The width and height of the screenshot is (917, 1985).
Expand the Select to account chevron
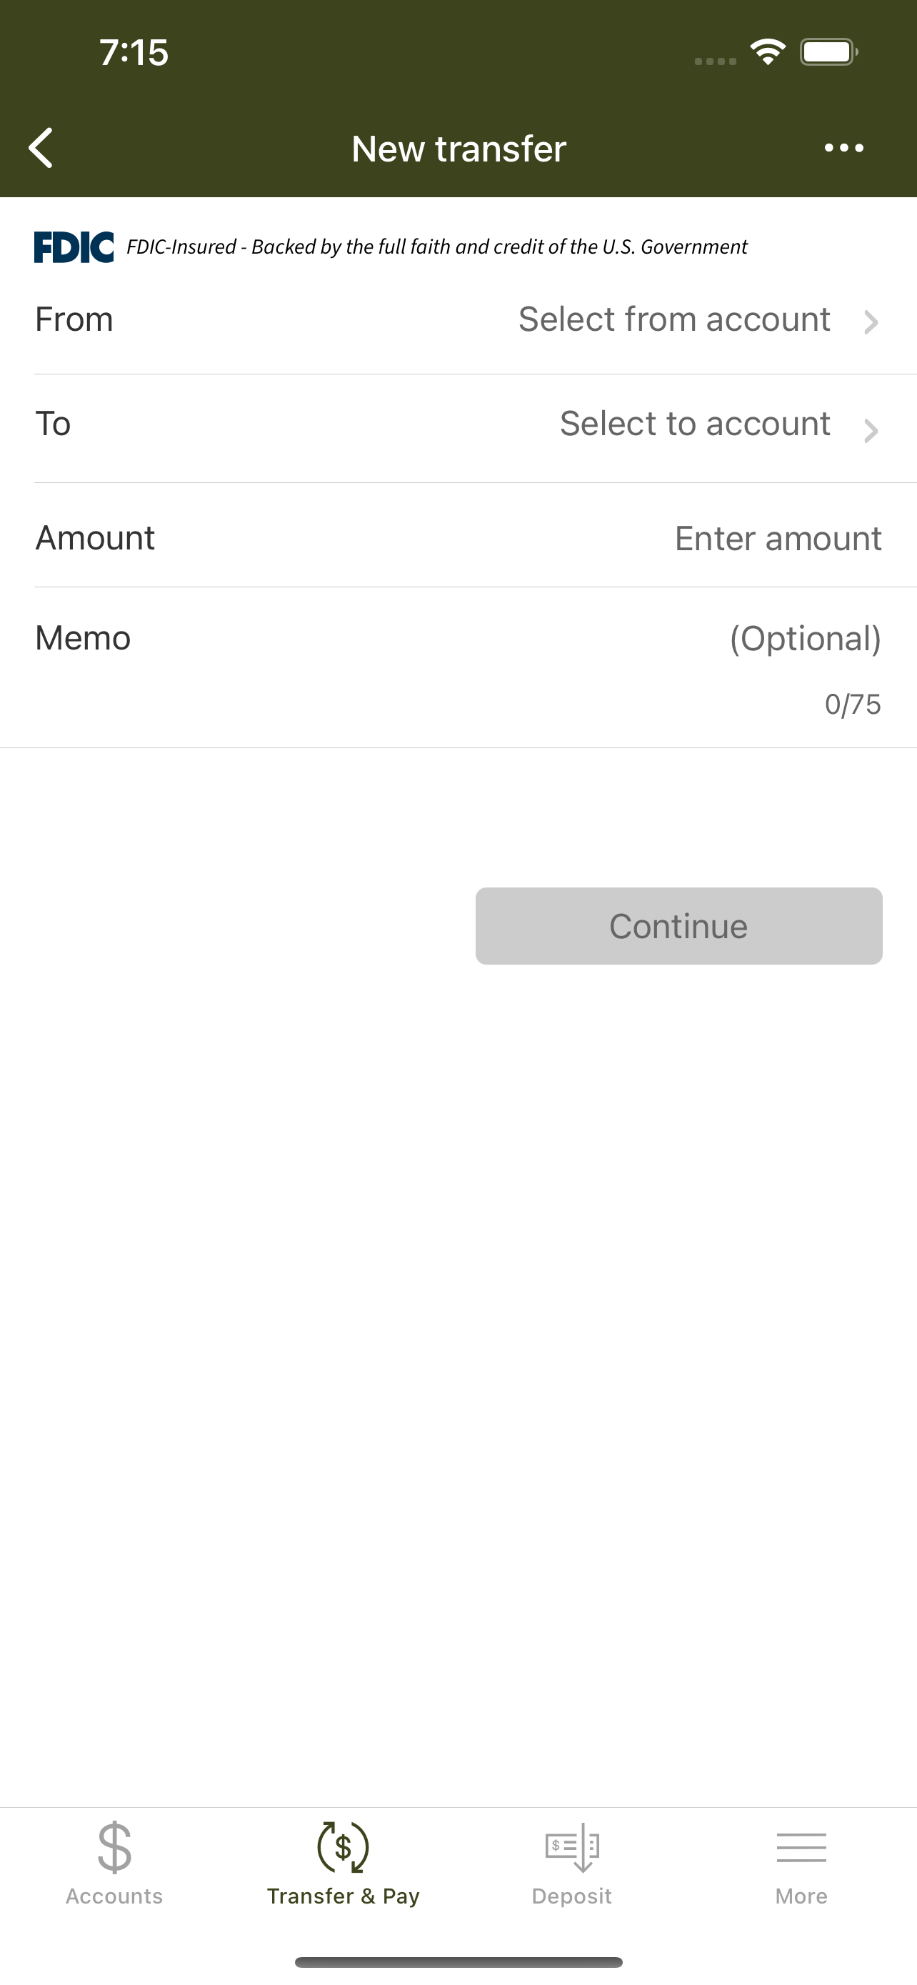(871, 431)
